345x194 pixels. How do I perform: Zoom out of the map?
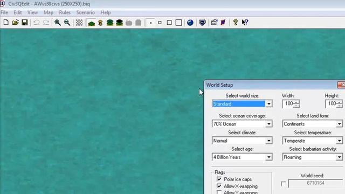point(67,23)
